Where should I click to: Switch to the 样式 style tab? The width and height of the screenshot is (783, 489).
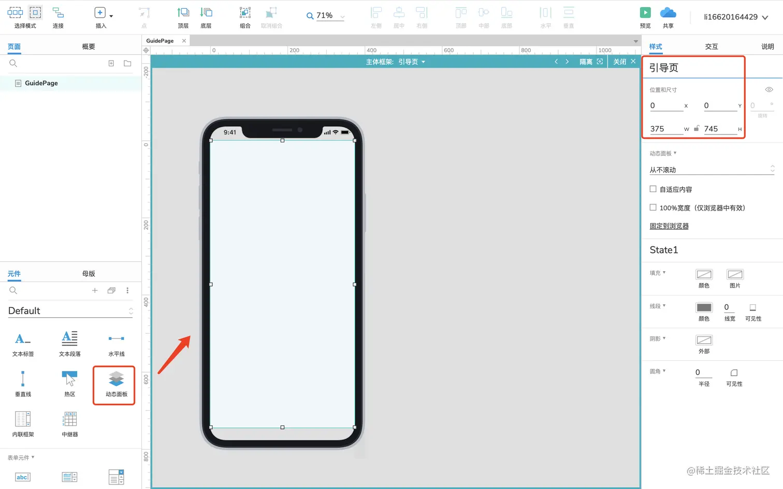656,47
